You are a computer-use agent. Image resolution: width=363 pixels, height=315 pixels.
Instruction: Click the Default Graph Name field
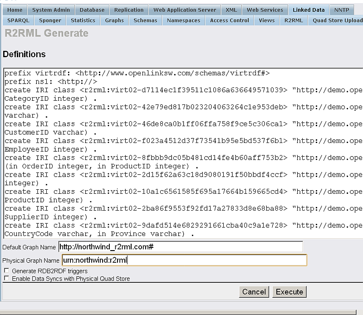tap(180, 247)
